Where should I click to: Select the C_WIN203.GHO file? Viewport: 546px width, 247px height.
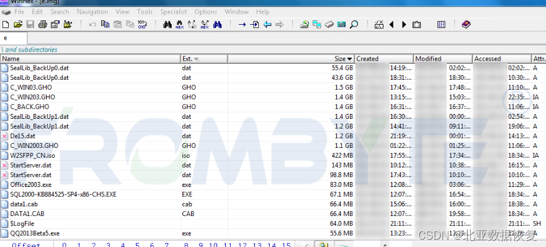tap(32, 97)
